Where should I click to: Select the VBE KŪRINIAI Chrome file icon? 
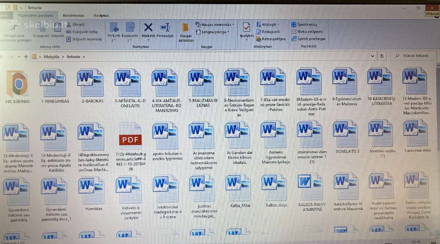coord(17,87)
